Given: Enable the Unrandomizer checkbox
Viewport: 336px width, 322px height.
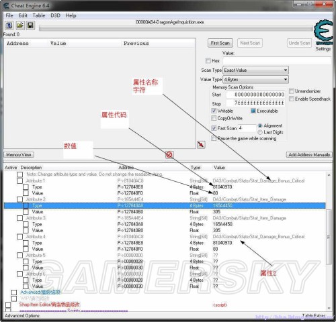Looking at the screenshot, I should point(292,91).
